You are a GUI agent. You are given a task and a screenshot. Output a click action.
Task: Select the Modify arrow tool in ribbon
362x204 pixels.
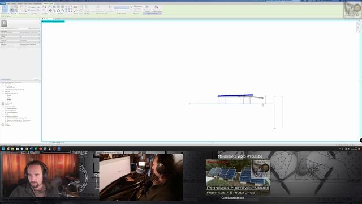pos(5,9)
